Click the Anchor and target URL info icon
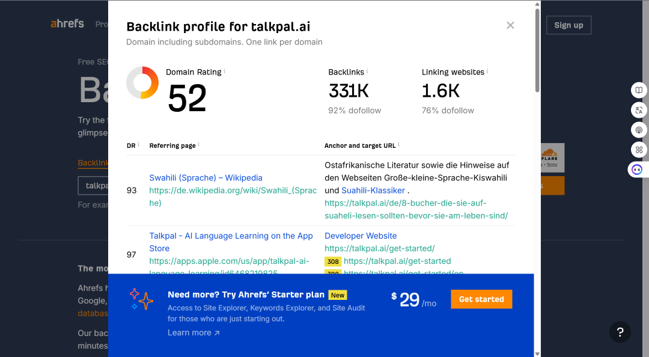The height and width of the screenshot is (357, 649). pyautogui.click(x=398, y=144)
